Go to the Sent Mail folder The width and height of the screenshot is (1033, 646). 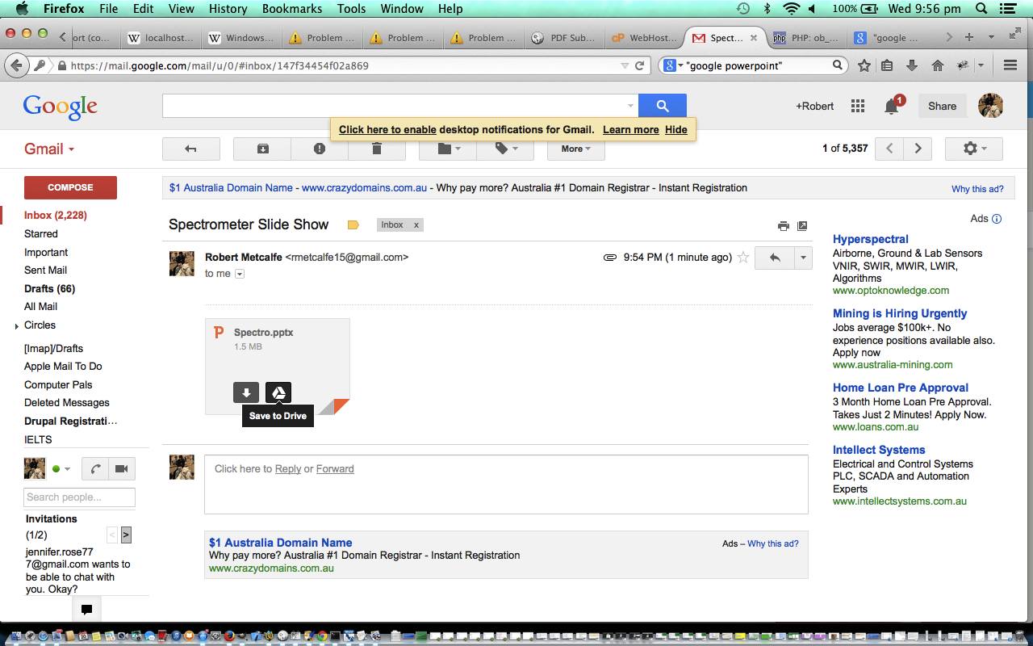[45, 271]
